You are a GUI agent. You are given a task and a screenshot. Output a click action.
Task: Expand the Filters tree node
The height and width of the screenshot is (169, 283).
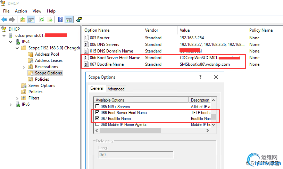(x=17, y=98)
